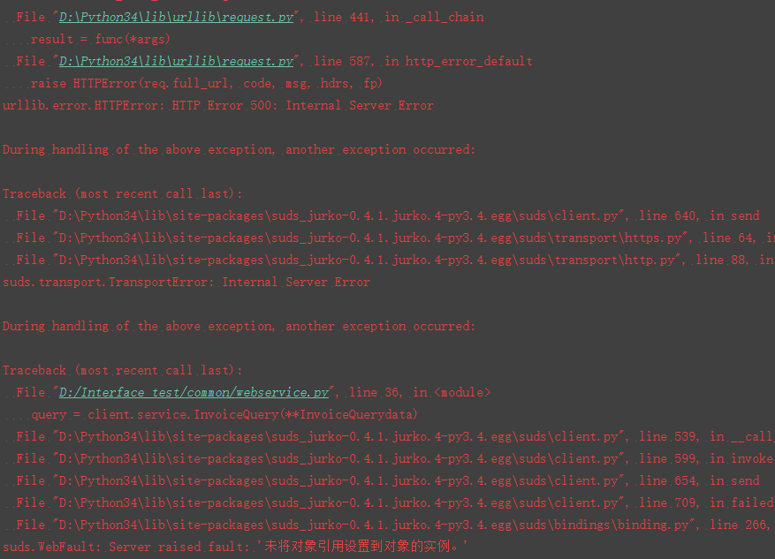This screenshot has height=559, width=775.
Task: Click the 'raise HTTPError' code line
Action: tap(207, 84)
